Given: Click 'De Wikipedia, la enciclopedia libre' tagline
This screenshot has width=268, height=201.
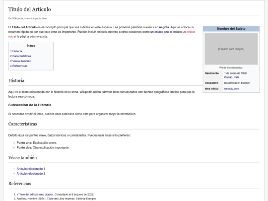Looking at the screenshot, I should pos(27,18).
